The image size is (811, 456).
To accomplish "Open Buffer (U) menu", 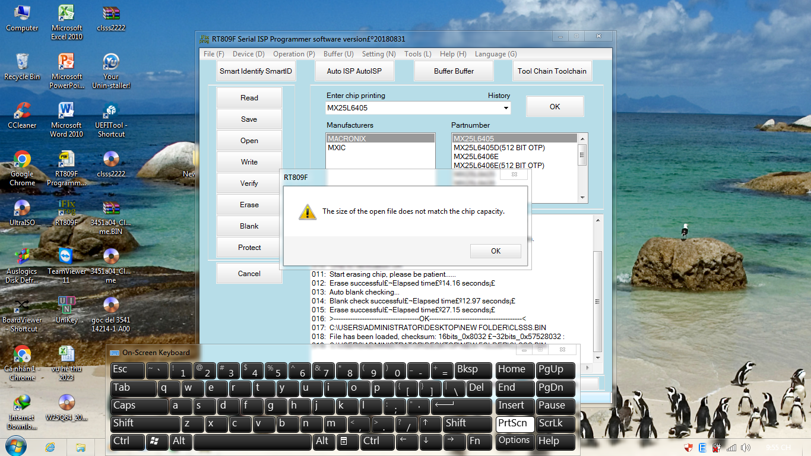I will point(338,54).
